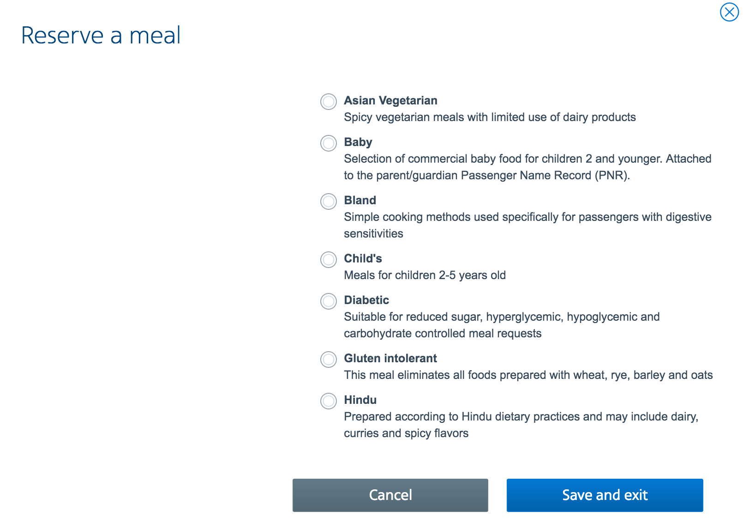Pick the Hindu meal radio button
The image size is (743, 524).
[x=329, y=401]
